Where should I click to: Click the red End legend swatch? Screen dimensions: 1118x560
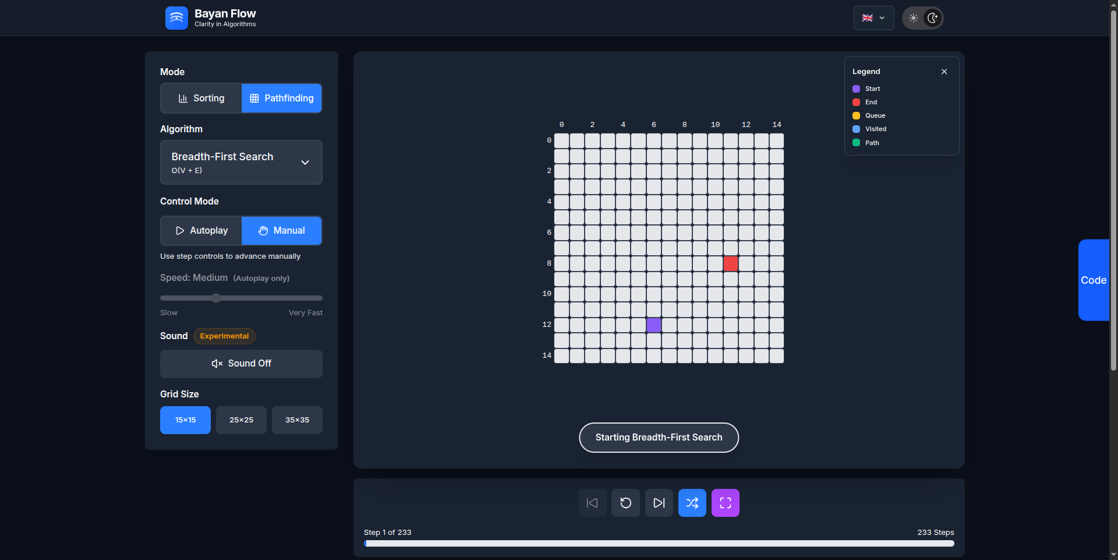(856, 103)
